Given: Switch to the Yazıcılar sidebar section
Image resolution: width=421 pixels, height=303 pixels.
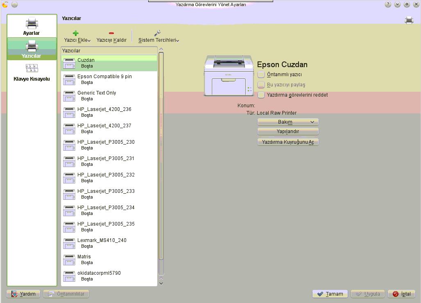Looking at the screenshot, I should (x=32, y=49).
